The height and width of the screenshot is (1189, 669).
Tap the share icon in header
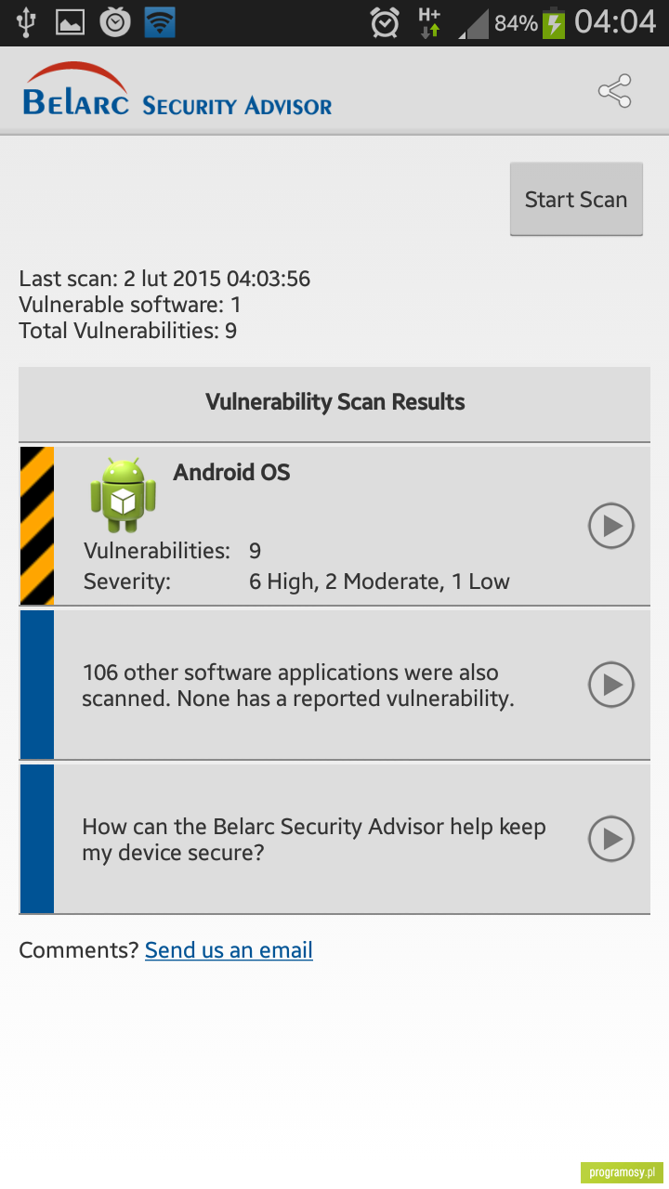(x=614, y=91)
